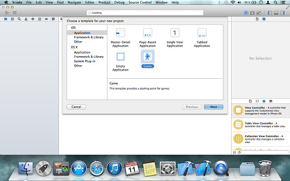Show the Quick Help inspector

pos(264,19)
